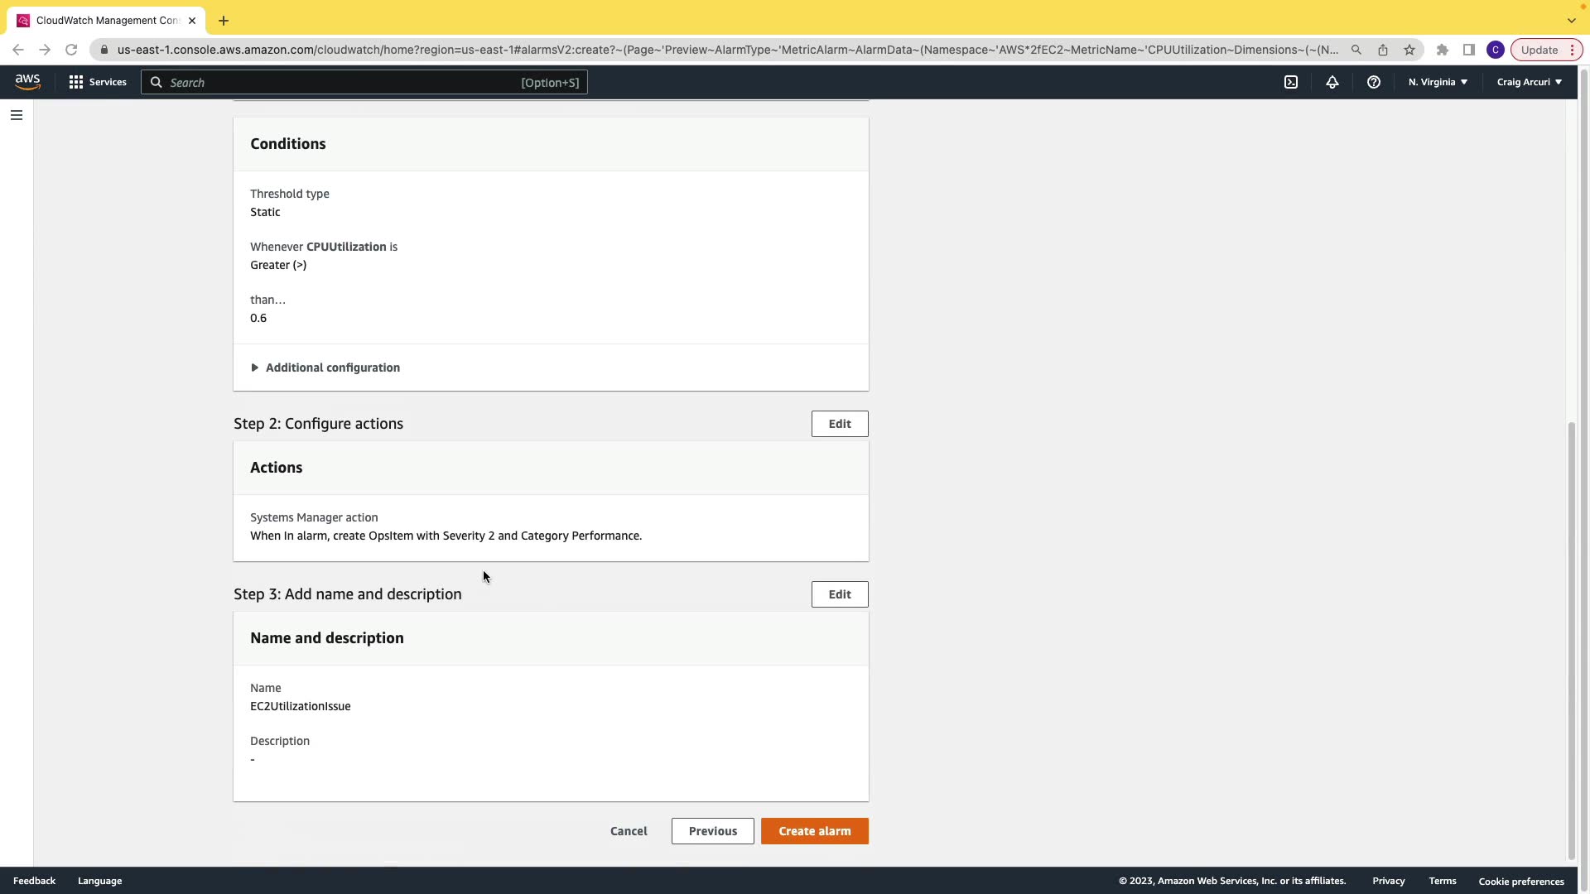Open the Language menu in footer
1590x894 pixels.
click(x=99, y=881)
